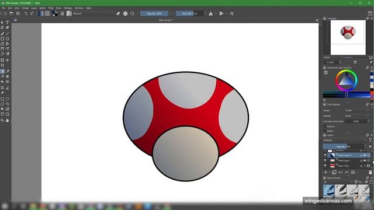Select the Line tool
The height and width of the screenshot is (210, 374).
click(x=8, y=34)
